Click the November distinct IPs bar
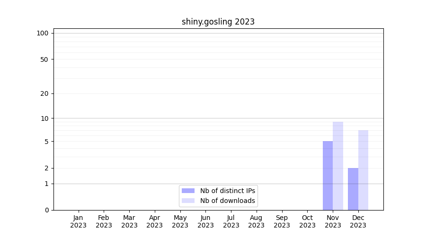426x236 pixels. coord(328,176)
